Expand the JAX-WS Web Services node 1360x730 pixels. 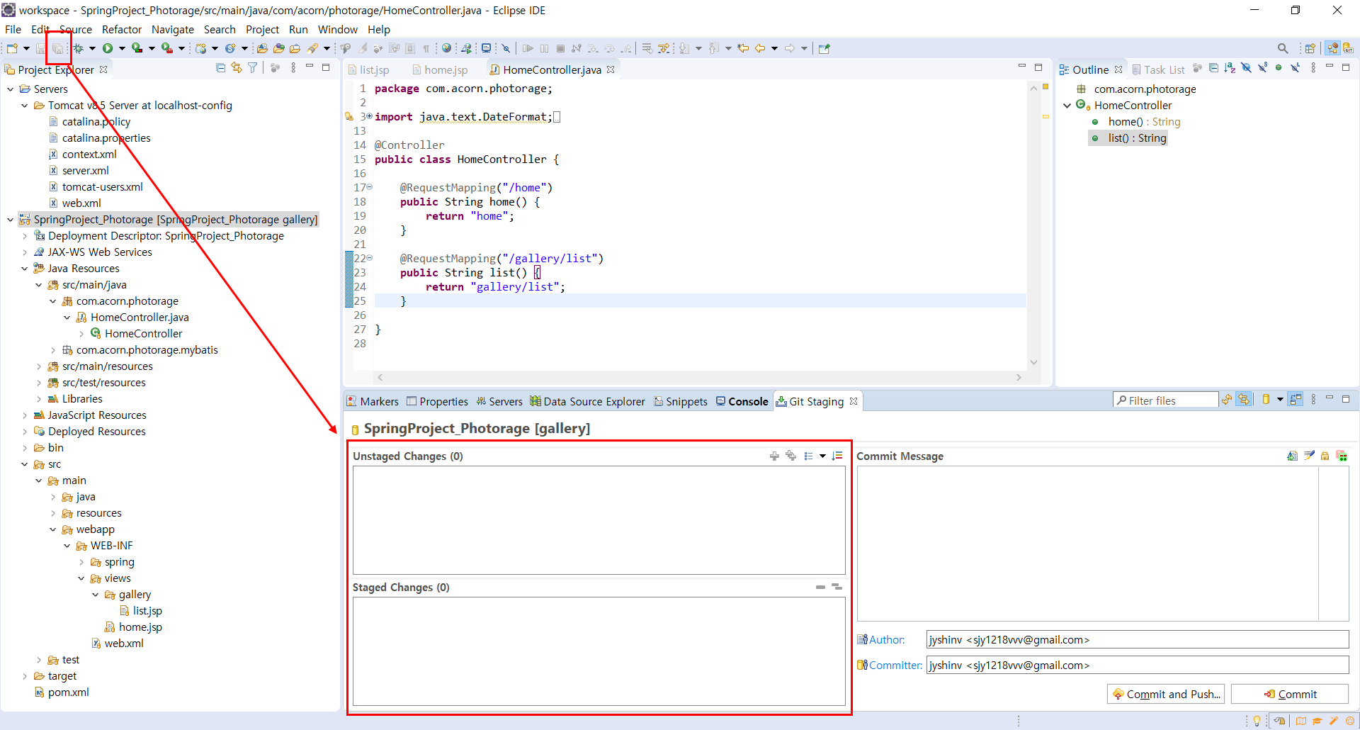tap(25, 252)
